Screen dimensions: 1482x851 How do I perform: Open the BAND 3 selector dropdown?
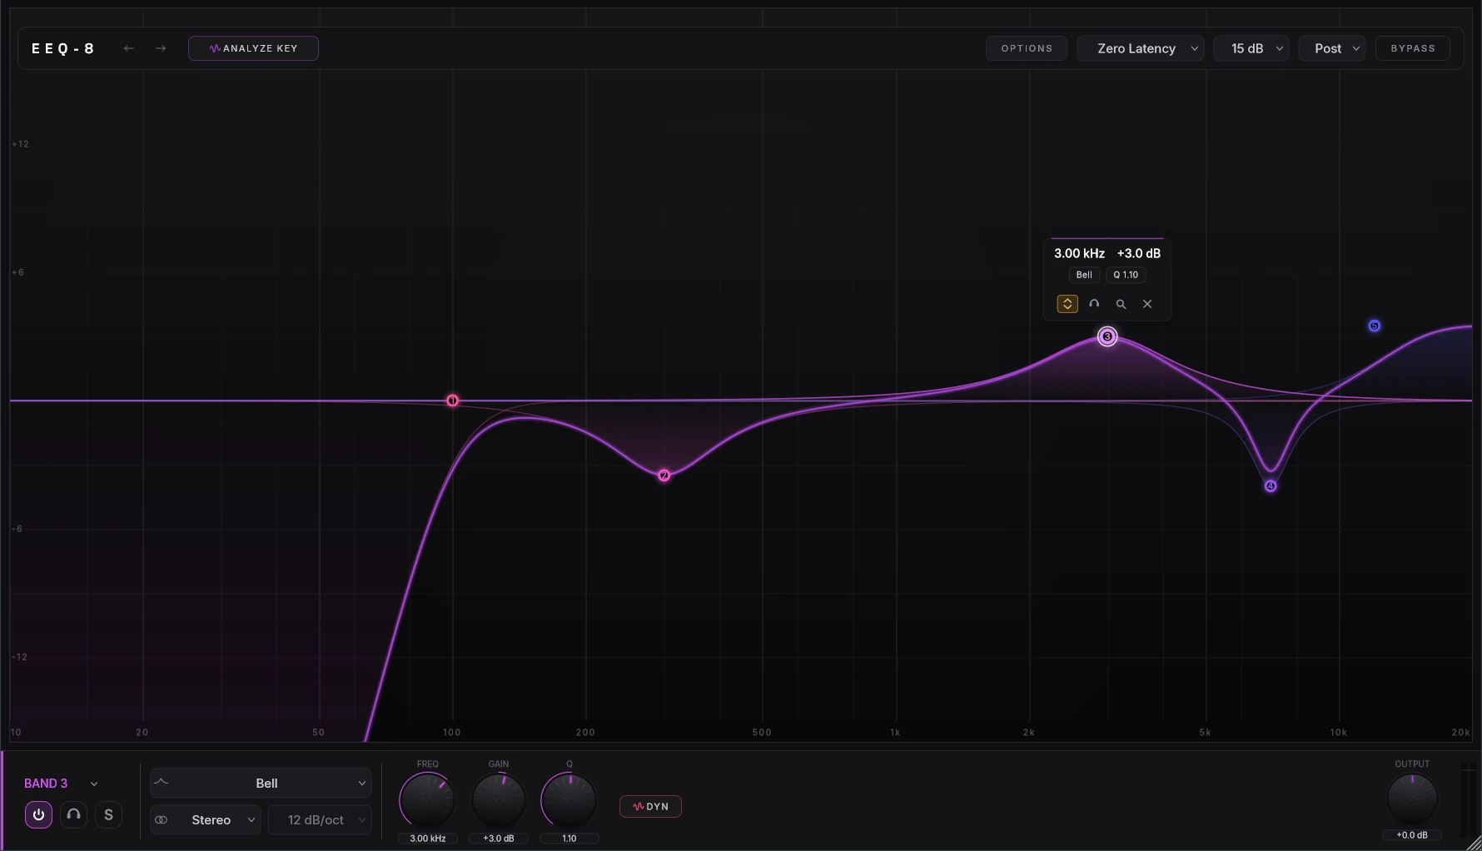(x=61, y=784)
